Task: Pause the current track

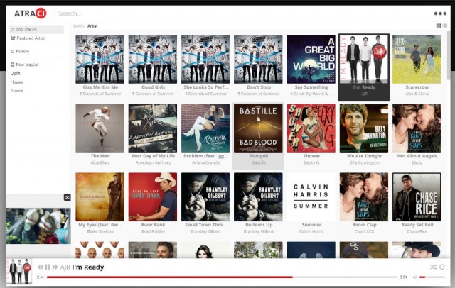Action: pyautogui.click(x=48, y=267)
